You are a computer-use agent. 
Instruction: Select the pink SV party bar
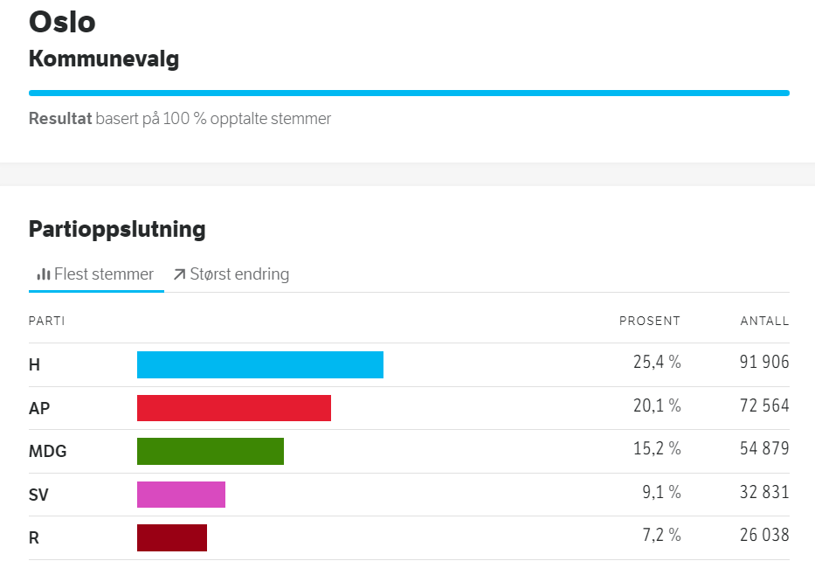pos(181,495)
